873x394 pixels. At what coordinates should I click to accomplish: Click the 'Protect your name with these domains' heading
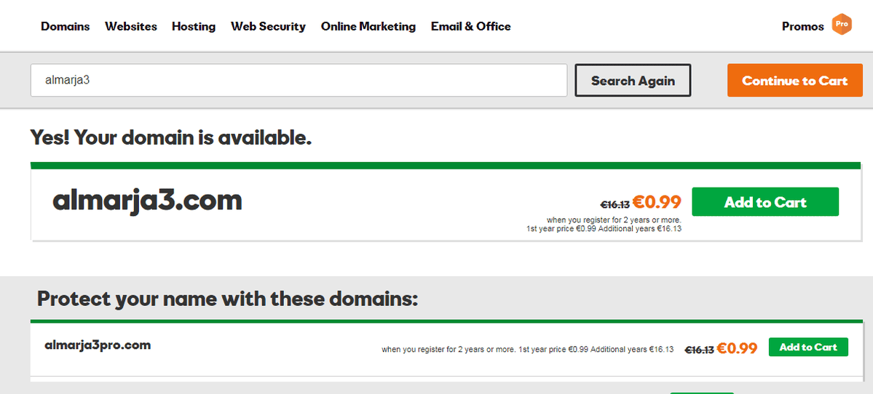click(227, 299)
